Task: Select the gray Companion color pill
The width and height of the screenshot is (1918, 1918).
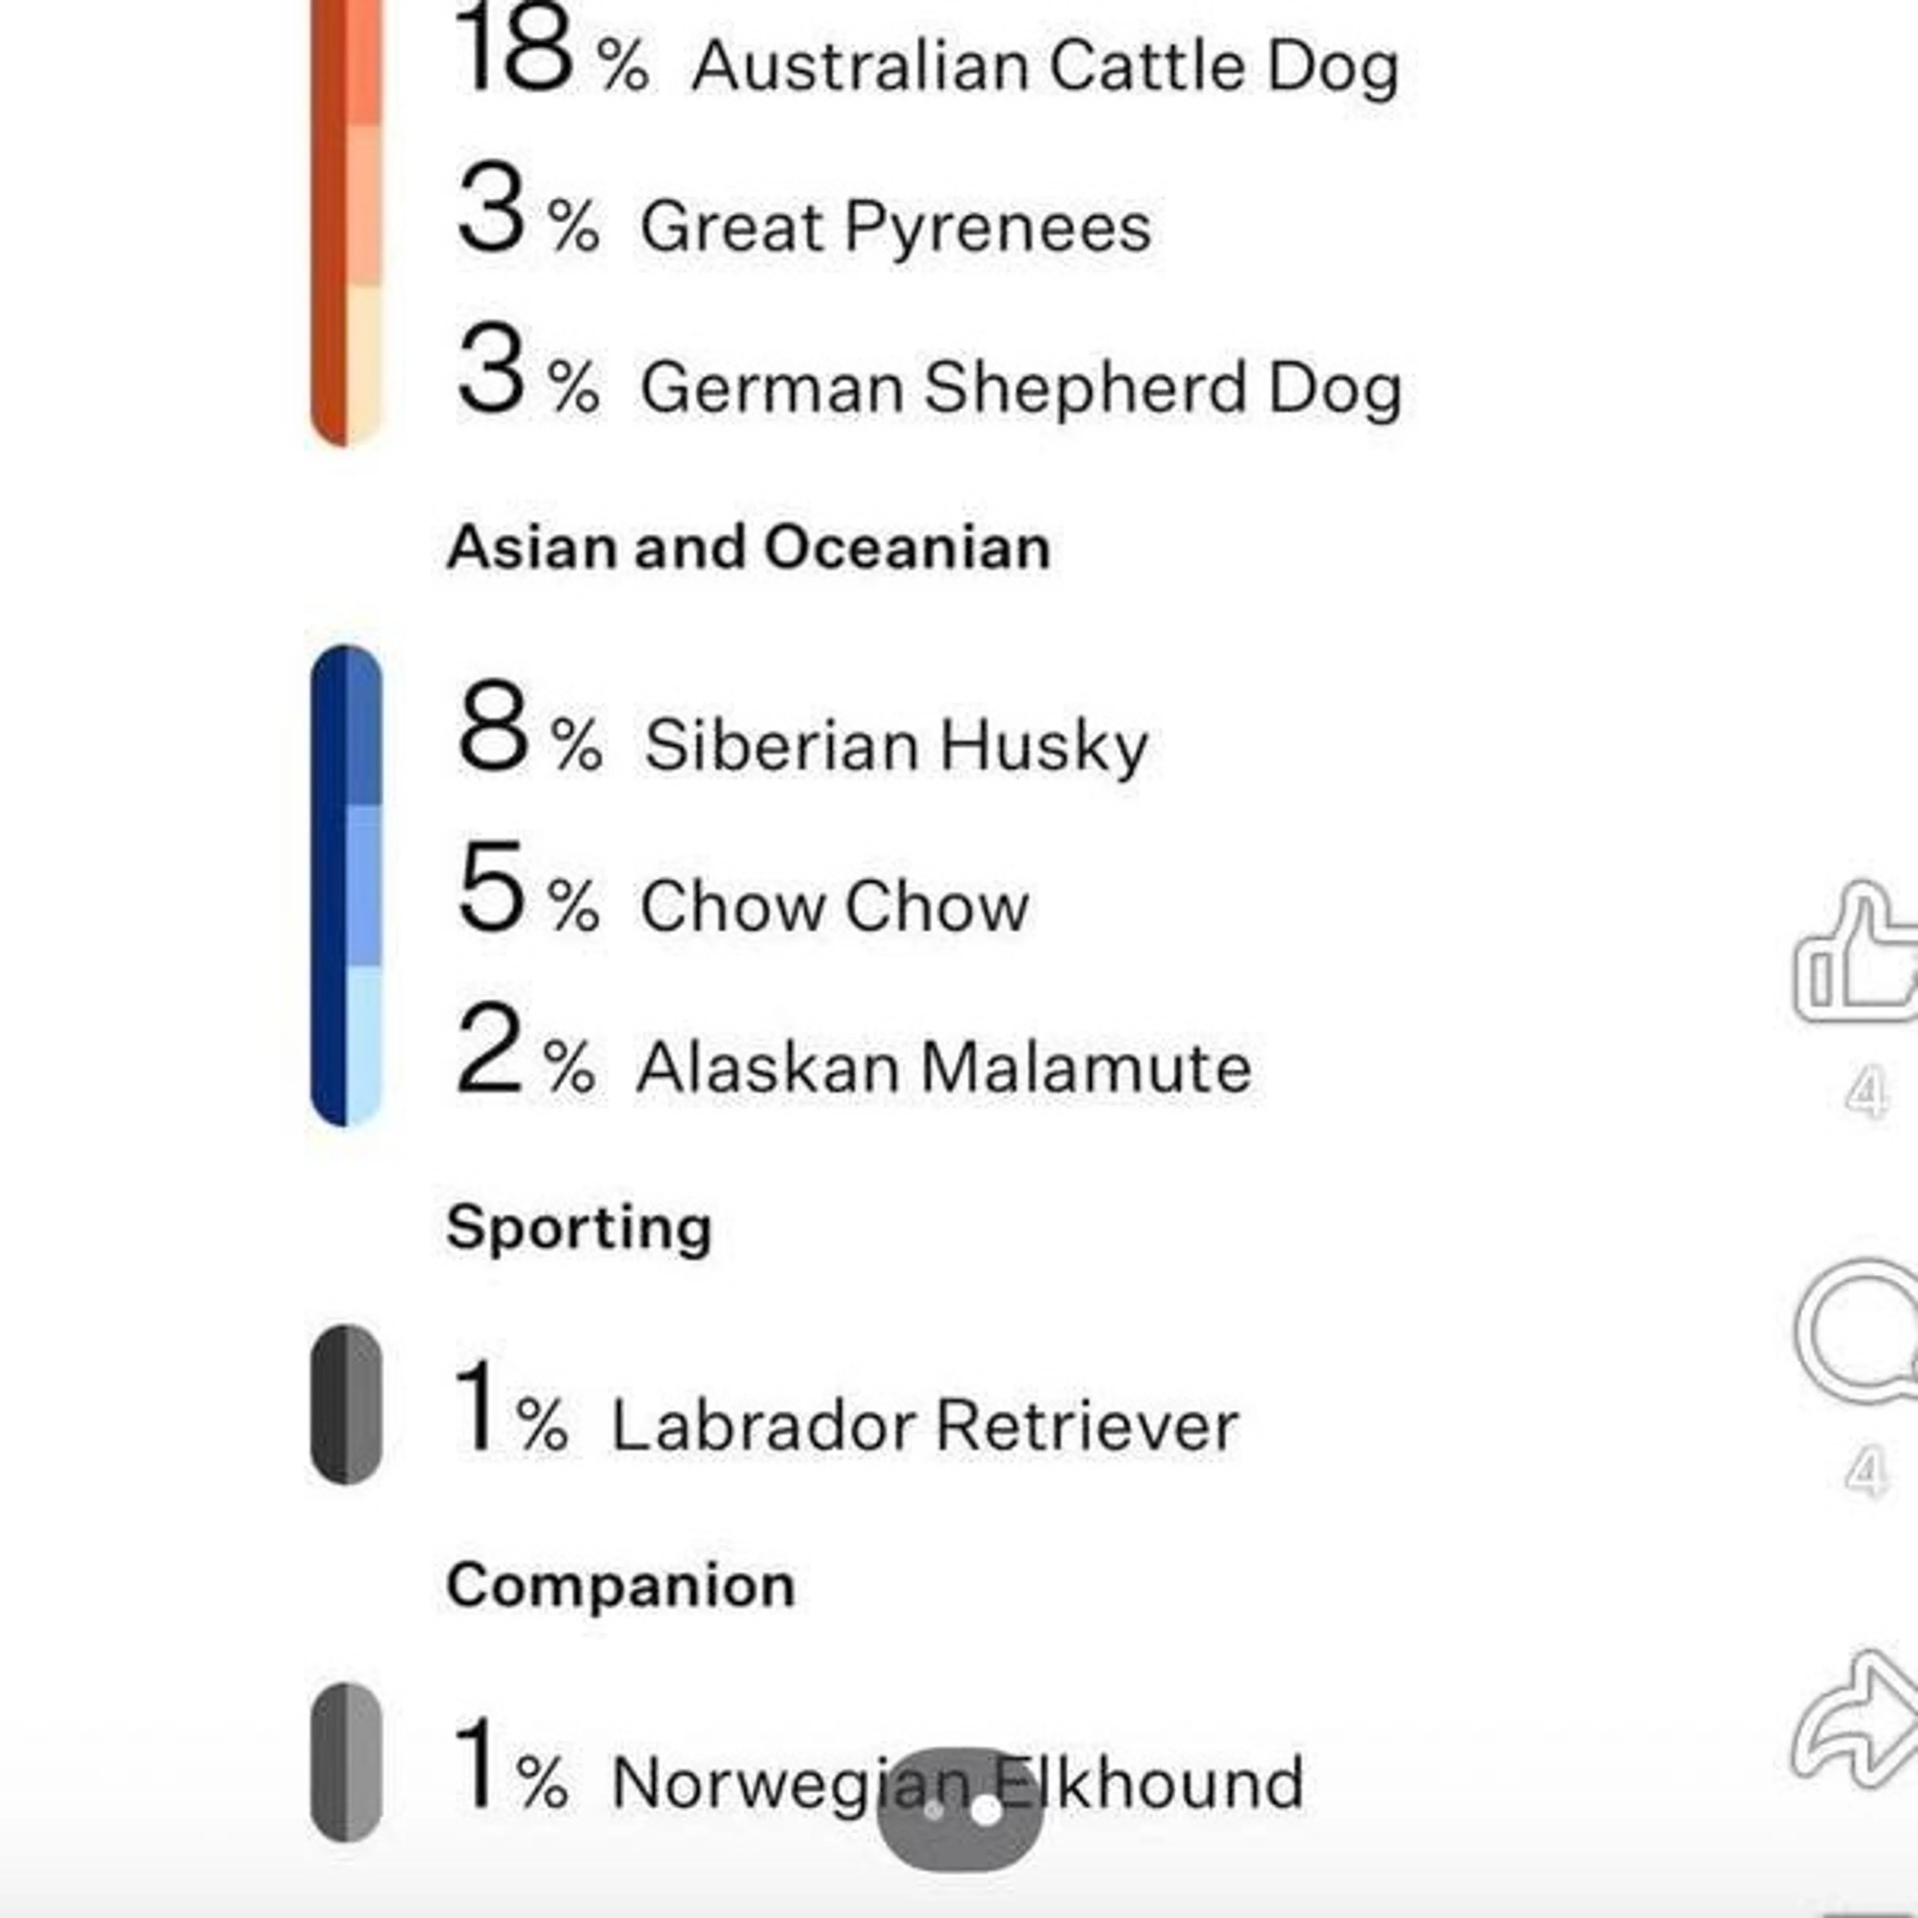Action: click(346, 1761)
